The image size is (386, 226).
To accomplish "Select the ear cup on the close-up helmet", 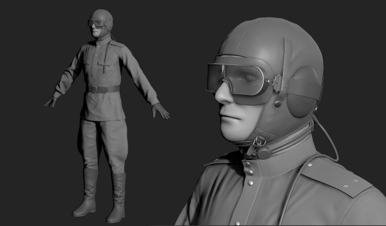I will click(x=303, y=93).
